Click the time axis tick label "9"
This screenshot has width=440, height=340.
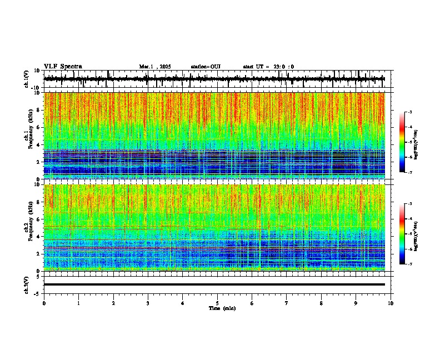356,303
